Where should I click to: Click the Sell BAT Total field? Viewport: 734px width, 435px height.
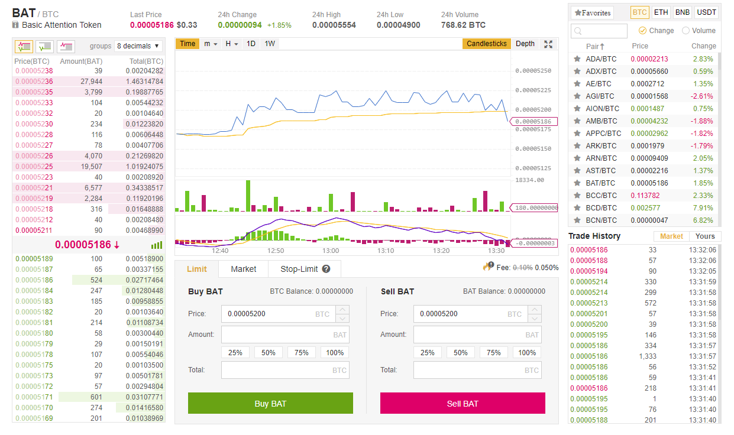click(477, 370)
